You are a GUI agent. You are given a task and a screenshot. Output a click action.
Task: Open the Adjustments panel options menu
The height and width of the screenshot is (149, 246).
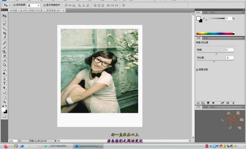coord(243,38)
